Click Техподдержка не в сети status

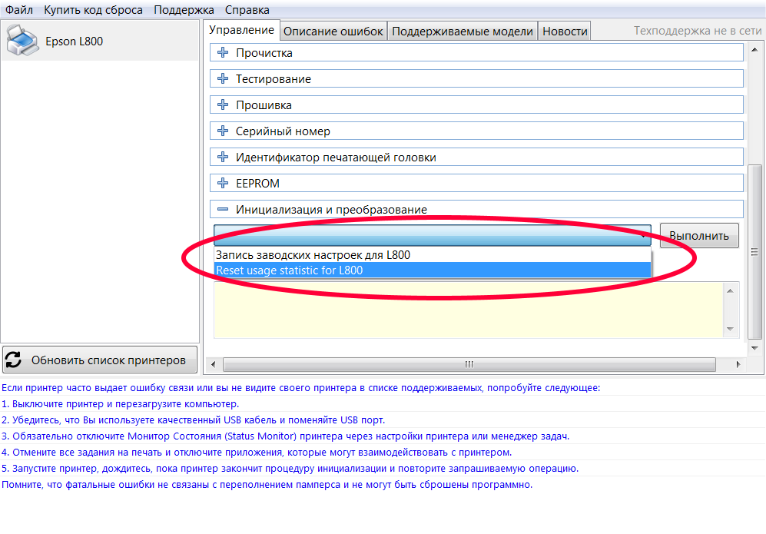click(698, 31)
